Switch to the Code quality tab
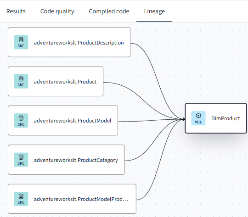This screenshot has width=248, height=217. (57, 11)
